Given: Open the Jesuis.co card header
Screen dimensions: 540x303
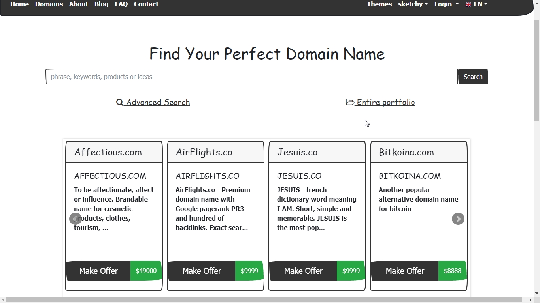Looking at the screenshot, I should pyautogui.click(x=317, y=152).
